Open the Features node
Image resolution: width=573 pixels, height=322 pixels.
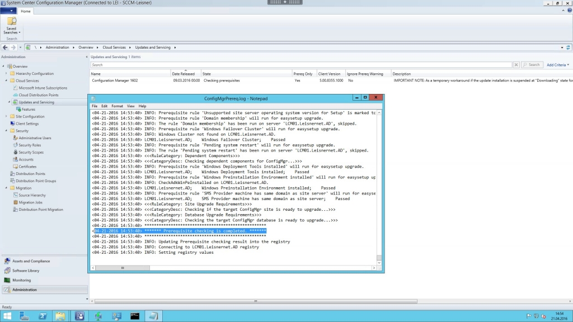point(28,109)
